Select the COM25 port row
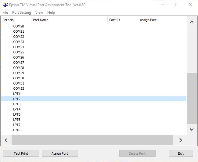This screenshot has width=198, height=162. [x=19, y=52]
